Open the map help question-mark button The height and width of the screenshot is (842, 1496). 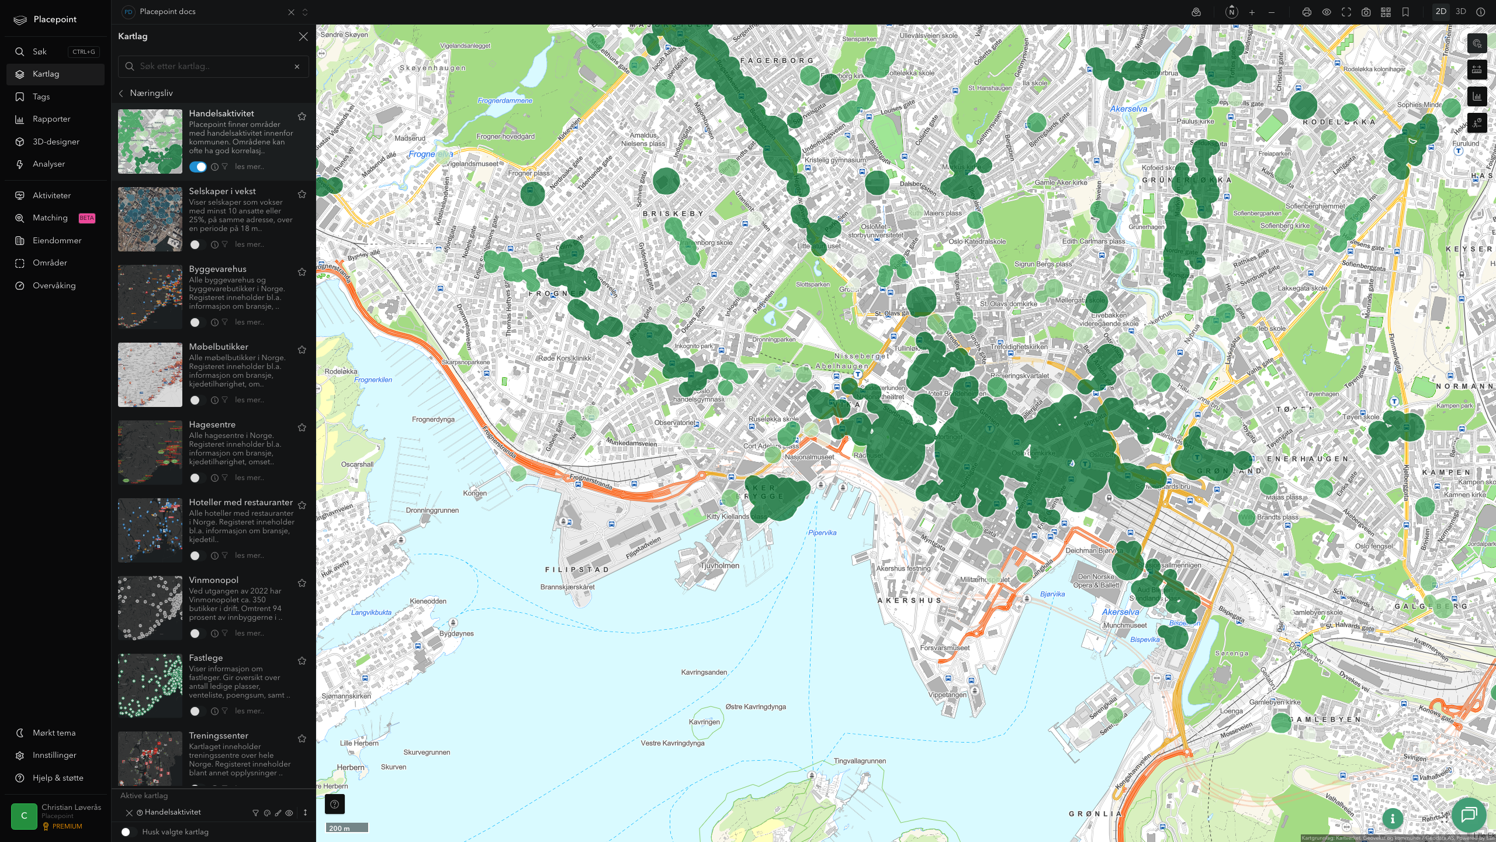pyautogui.click(x=334, y=805)
